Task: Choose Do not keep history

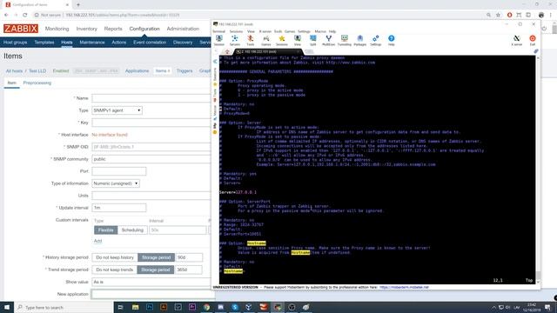Action: tap(115, 257)
